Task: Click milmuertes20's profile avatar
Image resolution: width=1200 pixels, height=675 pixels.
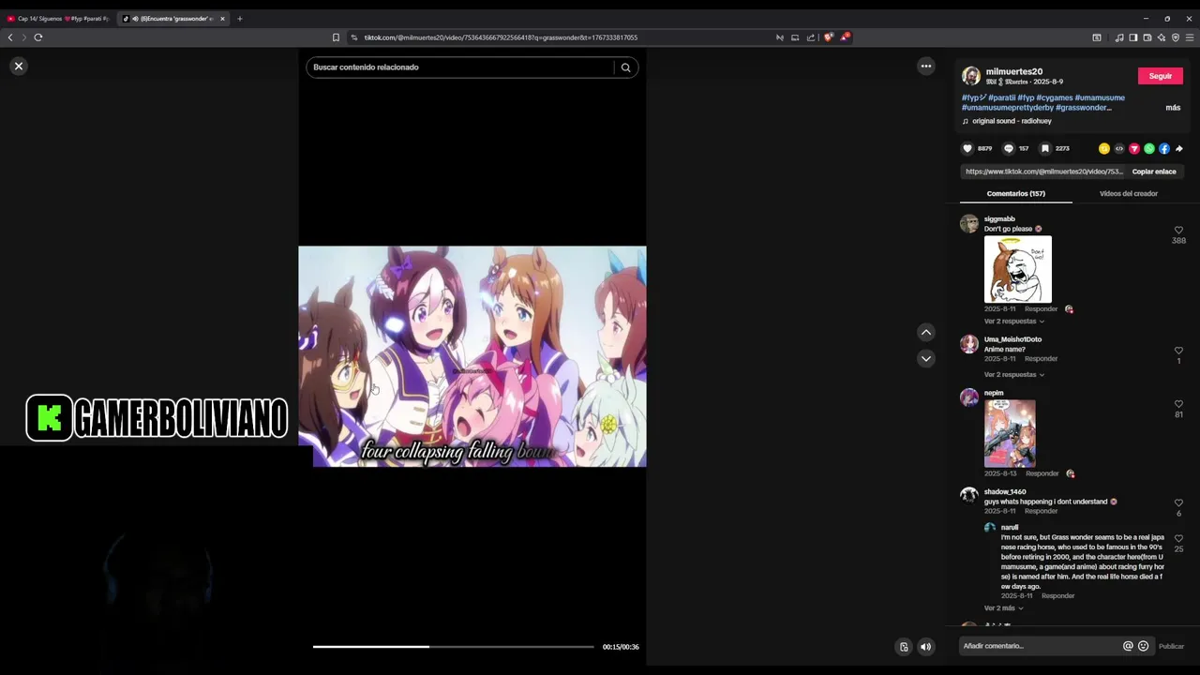Action: tap(971, 76)
